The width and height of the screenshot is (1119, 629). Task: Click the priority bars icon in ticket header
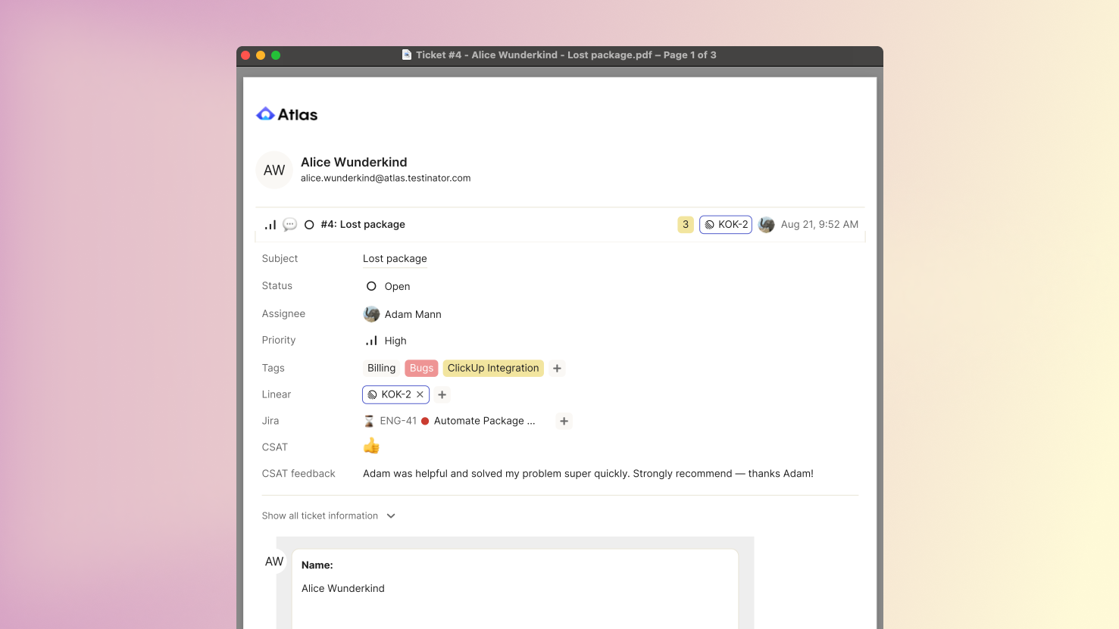pyautogui.click(x=270, y=225)
